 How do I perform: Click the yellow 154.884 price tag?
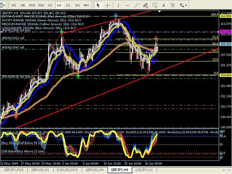coord(226,75)
